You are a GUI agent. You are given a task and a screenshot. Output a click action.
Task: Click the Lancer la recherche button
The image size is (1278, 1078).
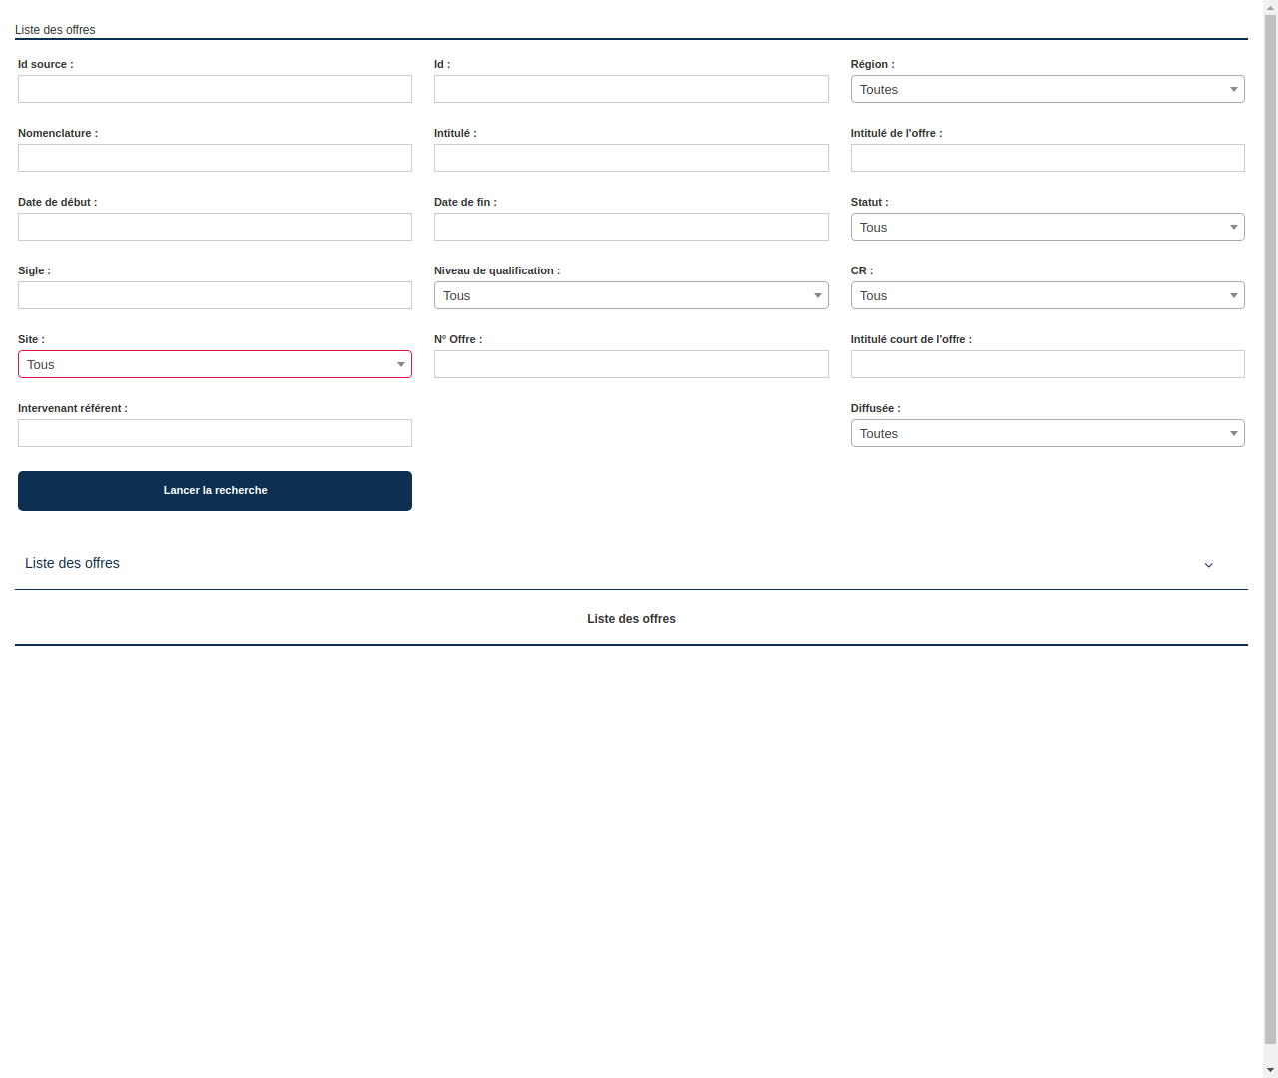click(x=215, y=490)
